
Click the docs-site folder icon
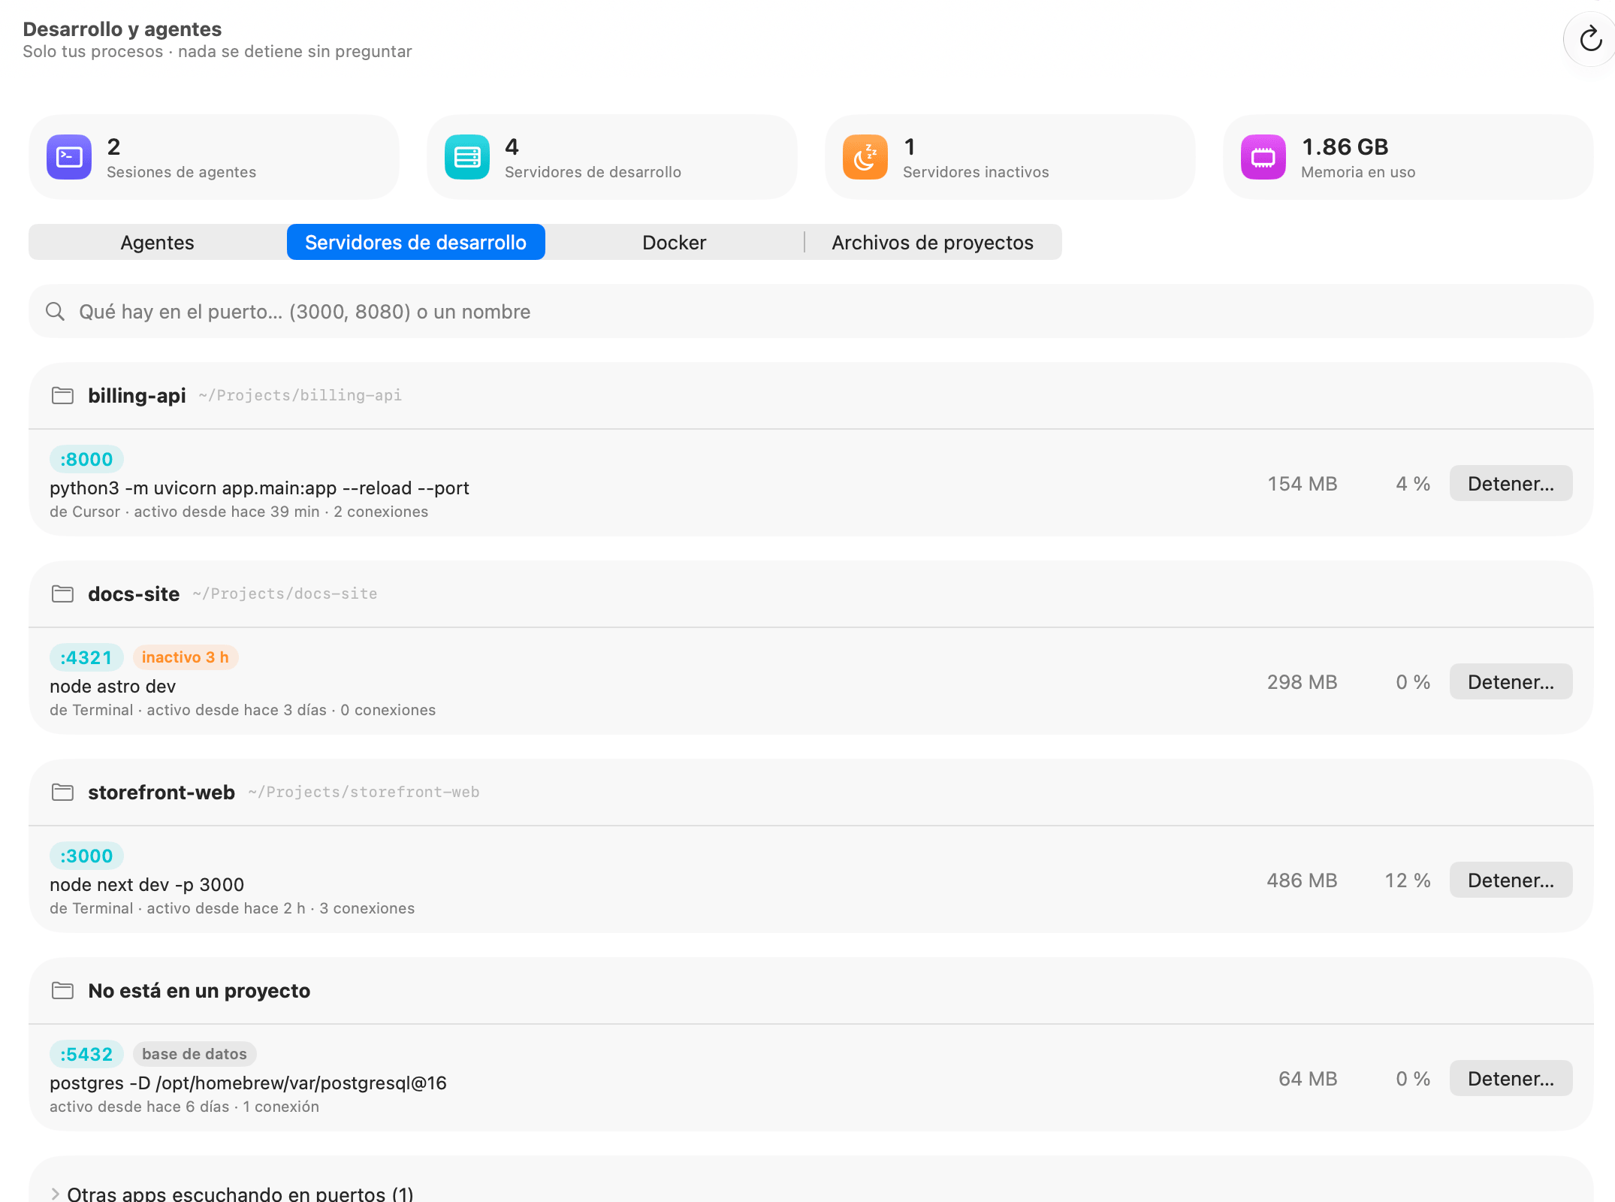tap(62, 593)
